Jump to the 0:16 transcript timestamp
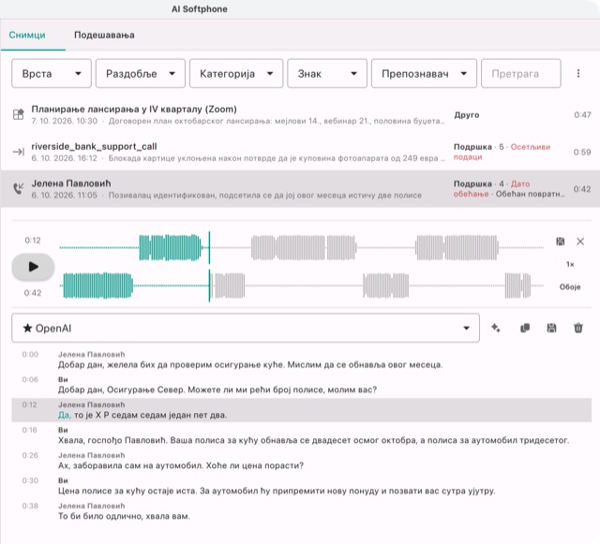The width and height of the screenshot is (600, 544). tap(29, 430)
